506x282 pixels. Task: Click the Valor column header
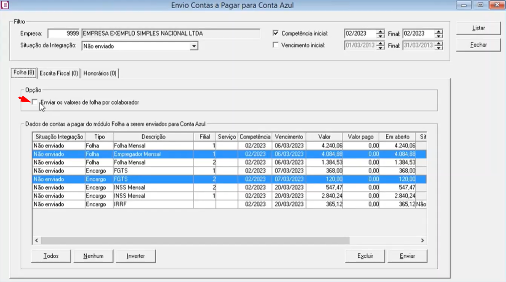324,137
